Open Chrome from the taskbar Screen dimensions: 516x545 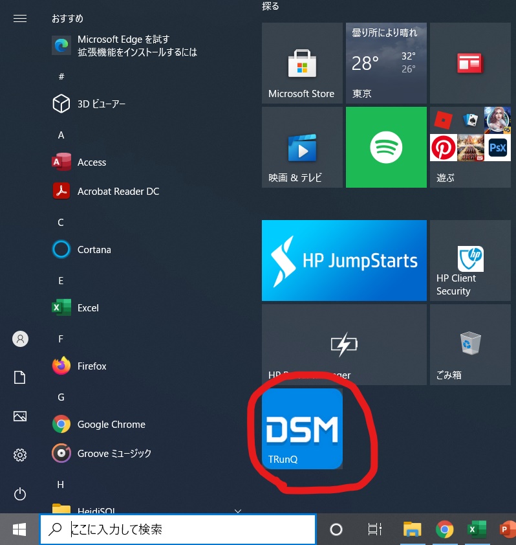[444, 529]
